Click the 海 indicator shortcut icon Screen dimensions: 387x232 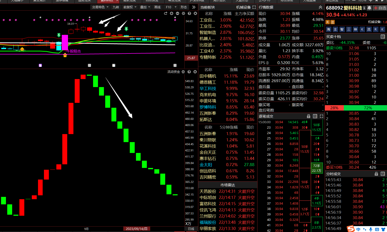pos(329,29)
